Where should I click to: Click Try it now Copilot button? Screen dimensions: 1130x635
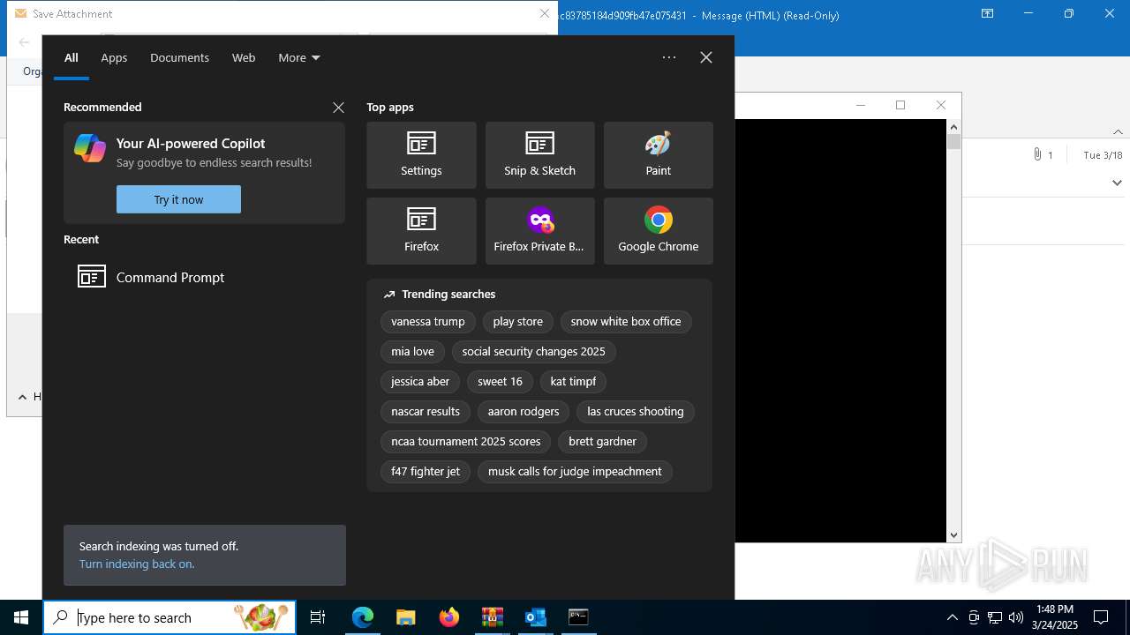click(178, 199)
